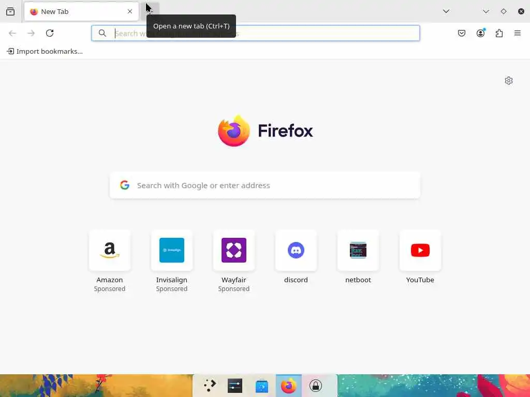Open the lock icon app in taskbar
The width and height of the screenshot is (530, 397).
tap(316, 386)
